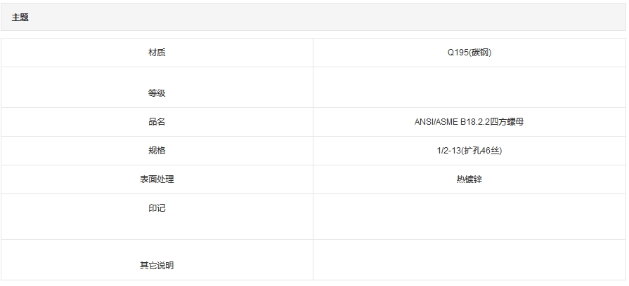Click the empty value cell beside 印记

(x=469, y=217)
